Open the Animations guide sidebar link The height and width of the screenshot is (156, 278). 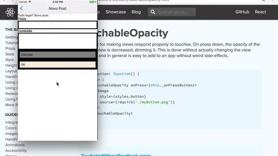coord(15,145)
